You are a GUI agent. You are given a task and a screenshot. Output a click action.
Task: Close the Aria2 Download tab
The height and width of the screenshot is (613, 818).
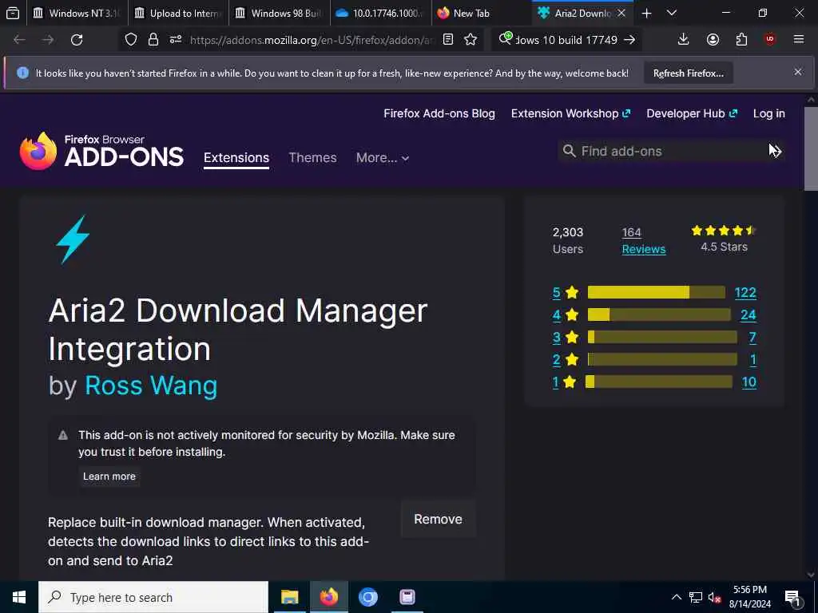[621, 13]
